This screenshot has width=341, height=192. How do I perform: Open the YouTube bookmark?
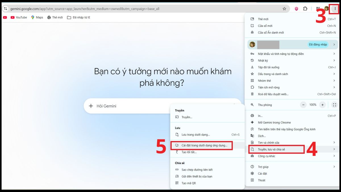click(x=19, y=17)
